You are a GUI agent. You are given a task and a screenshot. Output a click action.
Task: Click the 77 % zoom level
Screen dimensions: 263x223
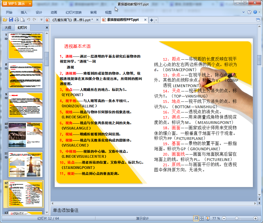pos(216,218)
